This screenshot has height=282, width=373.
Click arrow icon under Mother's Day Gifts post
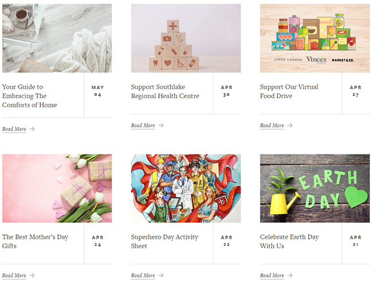32,275
